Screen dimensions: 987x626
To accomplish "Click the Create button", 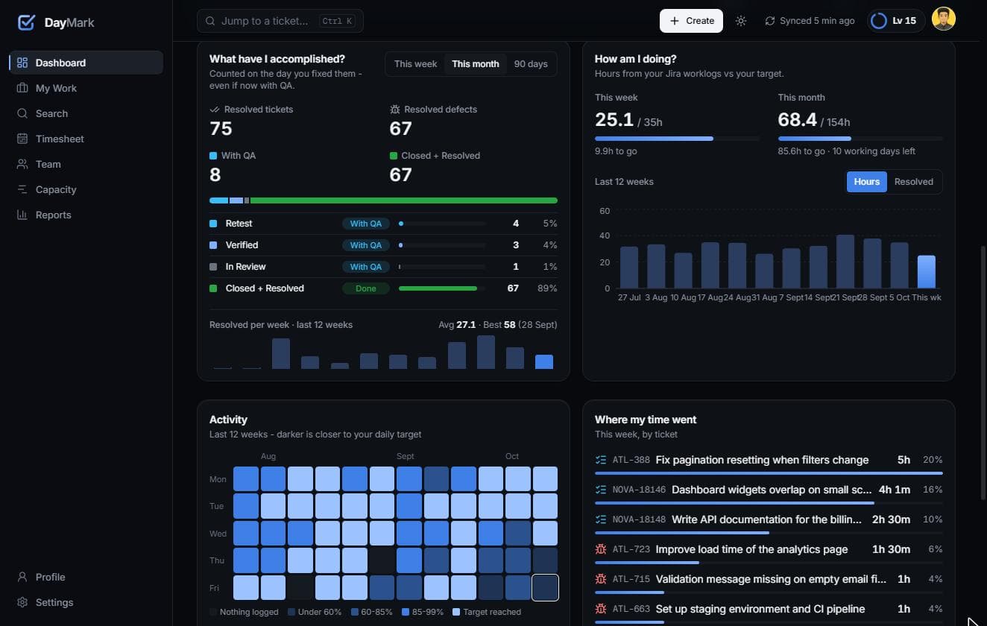I will (691, 21).
